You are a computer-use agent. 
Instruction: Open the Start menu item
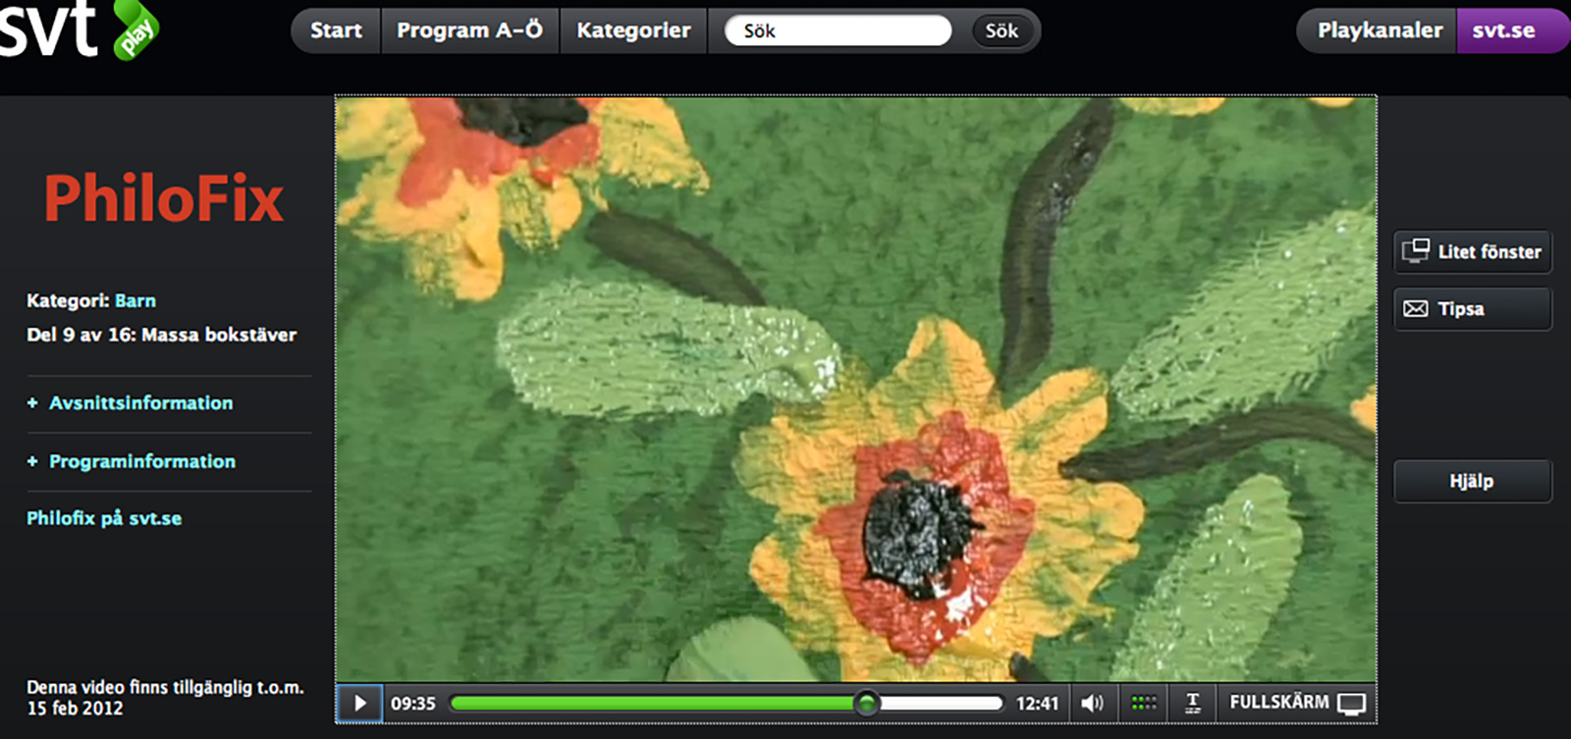[x=336, y=30]
